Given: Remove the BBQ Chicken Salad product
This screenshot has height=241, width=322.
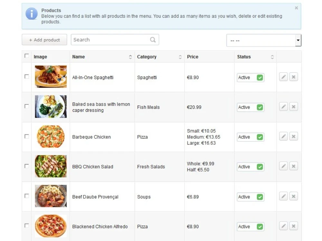Looking at the screenshot, I should coord(293,166).
